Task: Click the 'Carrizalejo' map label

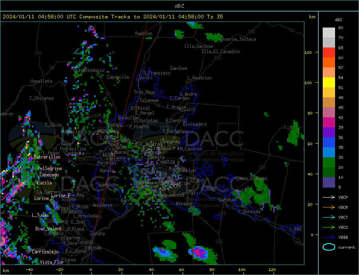Action: coord(45,252)
